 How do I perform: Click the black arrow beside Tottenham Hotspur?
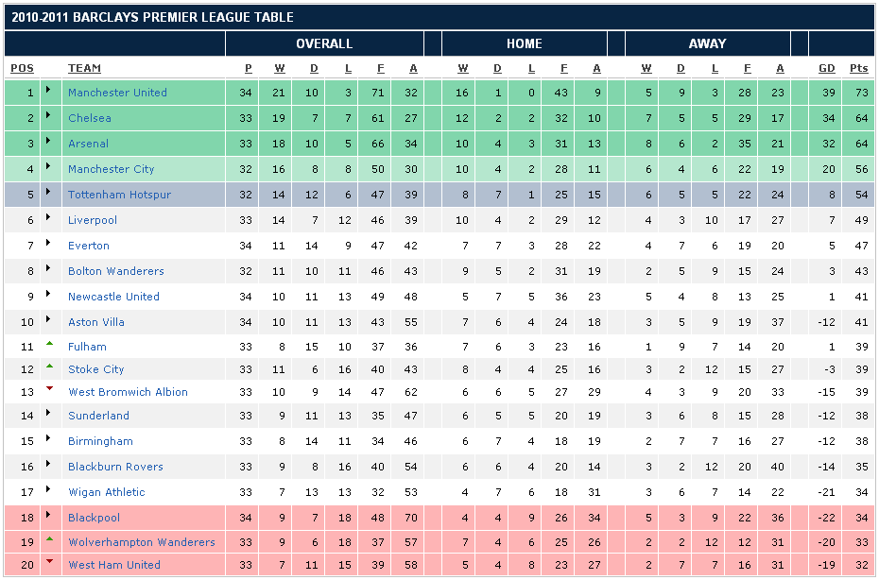49,195
